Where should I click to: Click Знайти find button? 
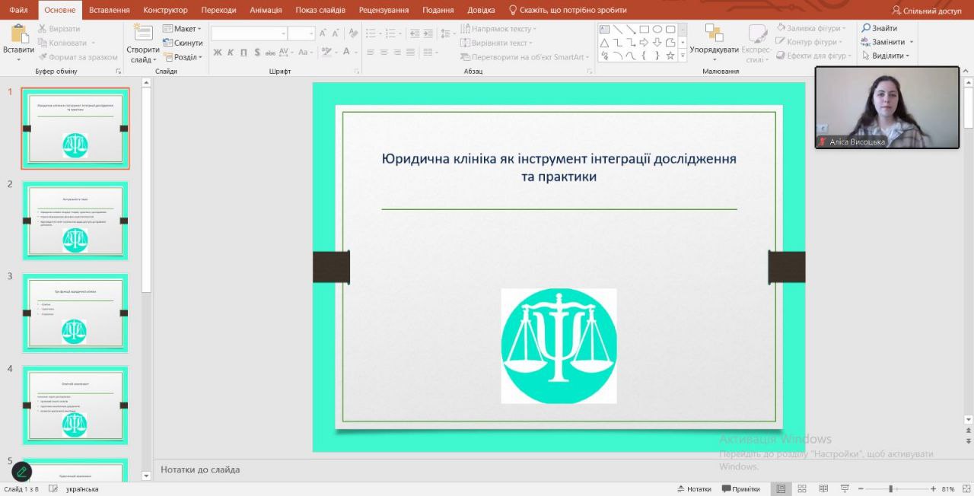879,29
